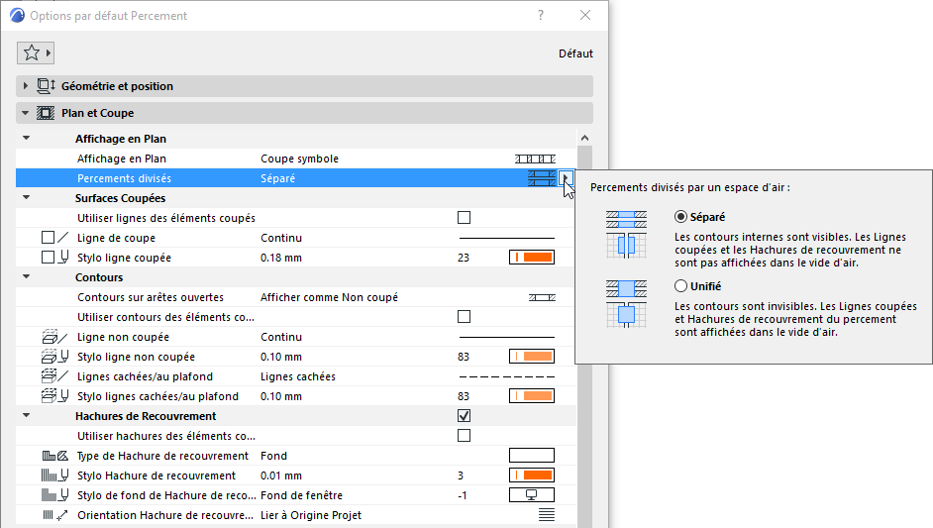Click the Lier à Origine Projet value
Viewport: 933px width, 528px height.
pos(311,515)
